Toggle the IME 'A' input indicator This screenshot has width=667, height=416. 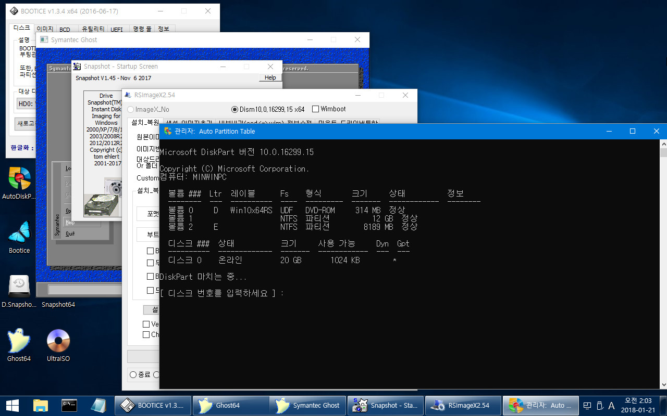(611, 405)
